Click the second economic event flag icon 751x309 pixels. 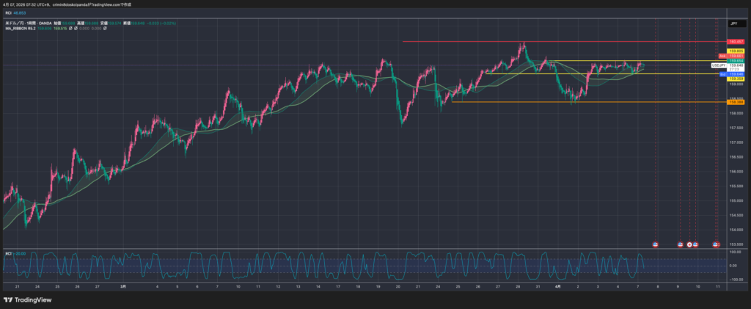click(680, 244)
